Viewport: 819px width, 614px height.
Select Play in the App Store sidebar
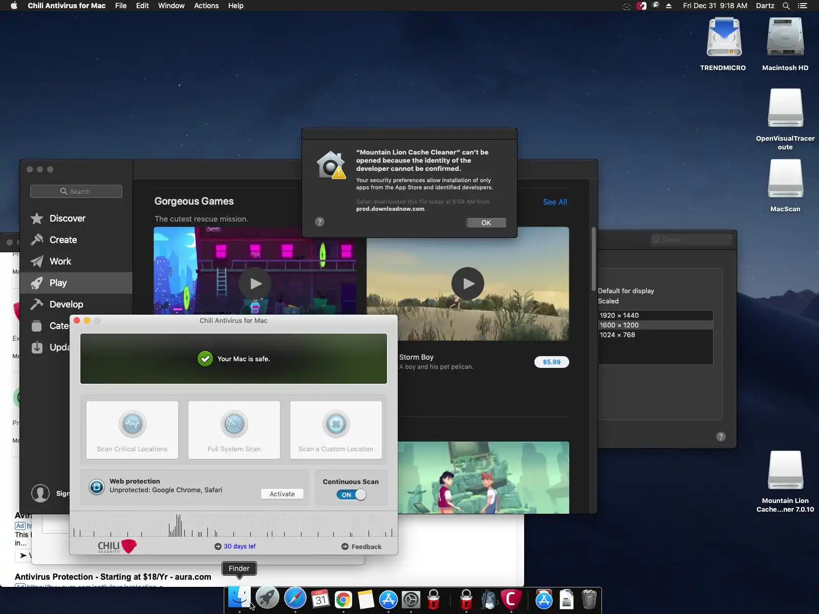(76, 283)
